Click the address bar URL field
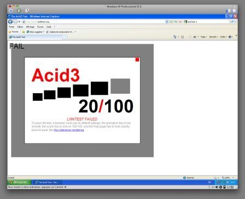 pos(94,22)
